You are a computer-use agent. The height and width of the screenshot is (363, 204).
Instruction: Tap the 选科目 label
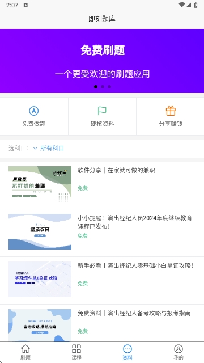19,148
